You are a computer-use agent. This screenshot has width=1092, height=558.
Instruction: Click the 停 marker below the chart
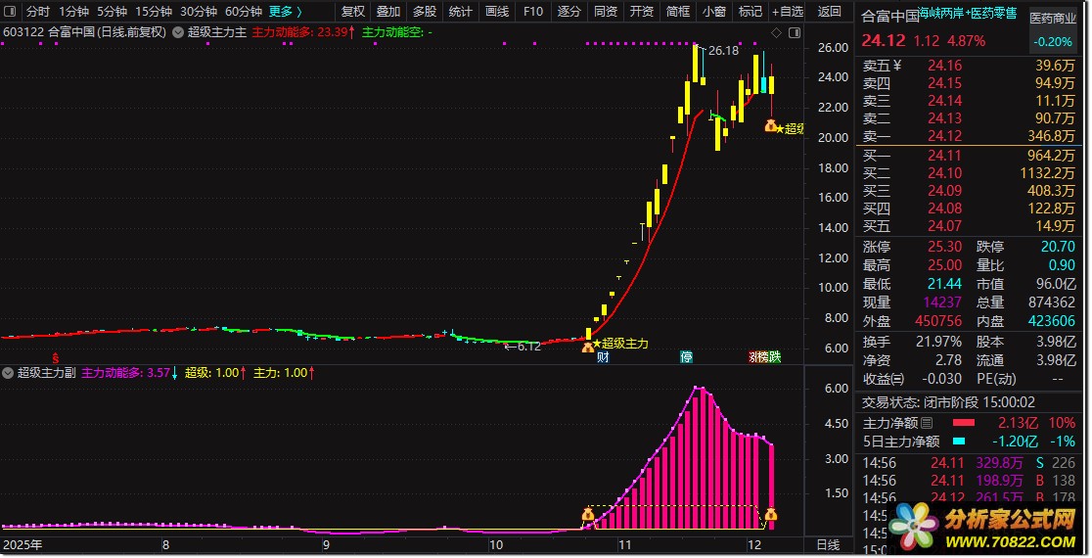pyautogui.click(x=687, y=357)
